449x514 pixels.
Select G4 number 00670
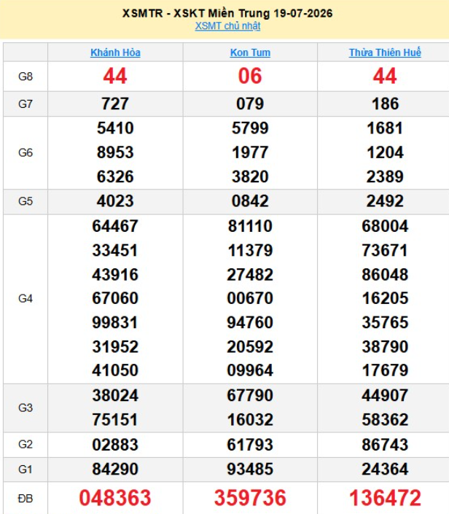(x=250, y=298)
